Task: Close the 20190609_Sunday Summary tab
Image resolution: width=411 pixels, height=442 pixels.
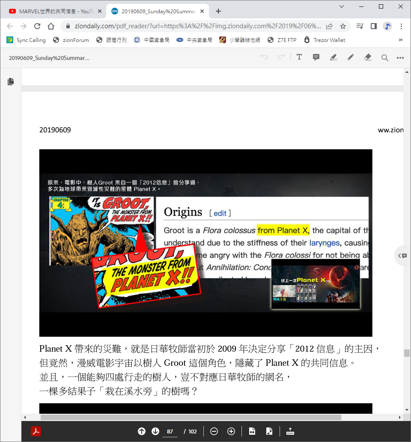Action: click(202, 11)
